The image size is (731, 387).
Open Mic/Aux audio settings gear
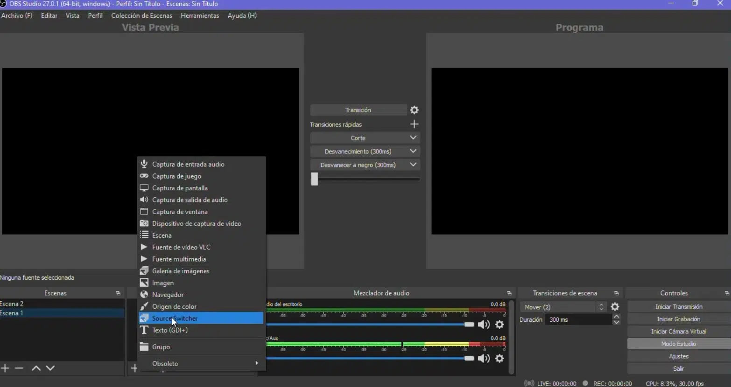(x=499, y=359)
